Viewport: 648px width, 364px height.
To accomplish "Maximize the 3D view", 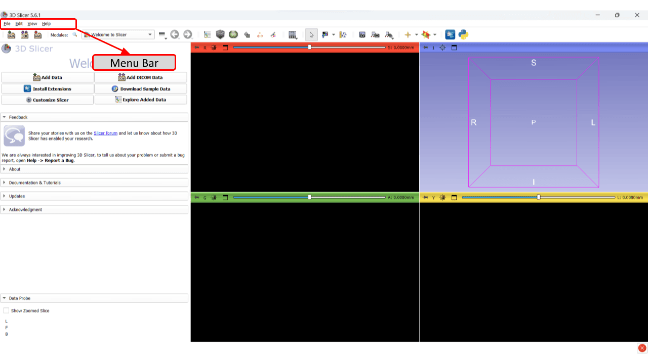I will click(454, 48).
